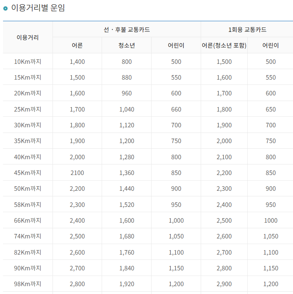Select the '90Km까지' row label
Image resolution: width=293 pixels, height=294 pixels.
[28, 268]
